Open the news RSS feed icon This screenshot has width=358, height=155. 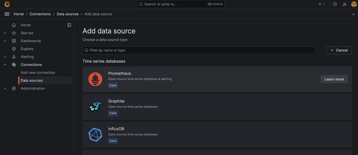tap(345, 4)
